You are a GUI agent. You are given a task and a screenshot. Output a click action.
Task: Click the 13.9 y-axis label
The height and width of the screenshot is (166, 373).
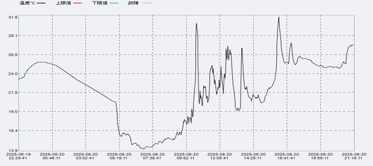pos(13,150)
